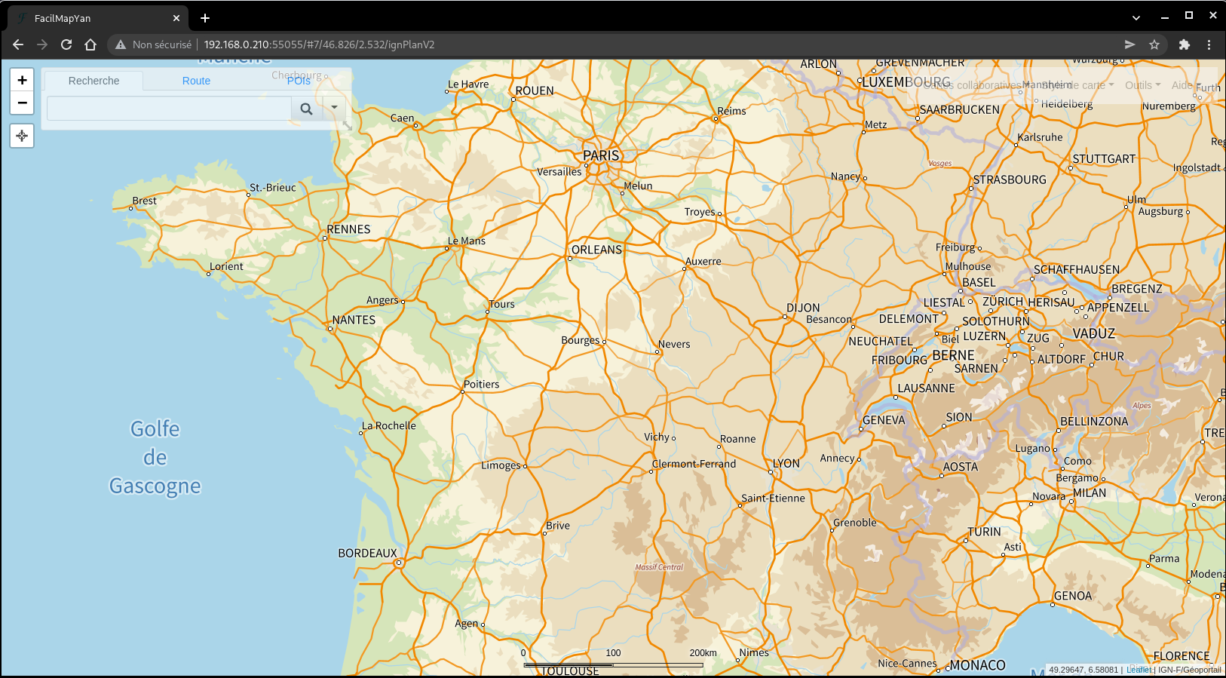Bookmark this page with the star icon
This screenshot has height=678, width=1226.
tap(1154, 44)
